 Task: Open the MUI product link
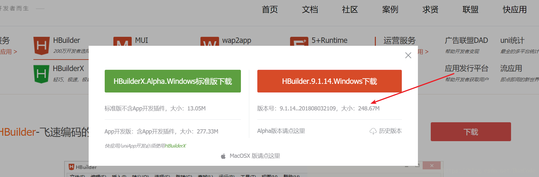tap(142, 40)
